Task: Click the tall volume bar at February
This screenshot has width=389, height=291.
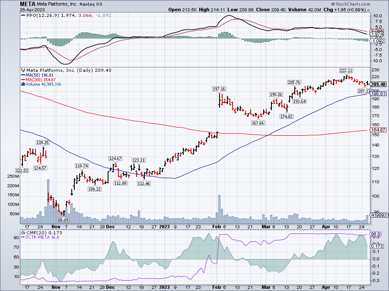Action: (x=220, y=208)
